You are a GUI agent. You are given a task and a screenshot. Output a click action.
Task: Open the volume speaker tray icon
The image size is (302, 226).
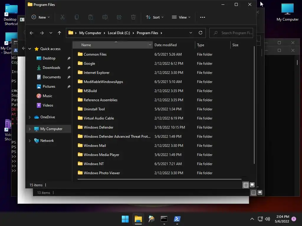tap(267, 219)
